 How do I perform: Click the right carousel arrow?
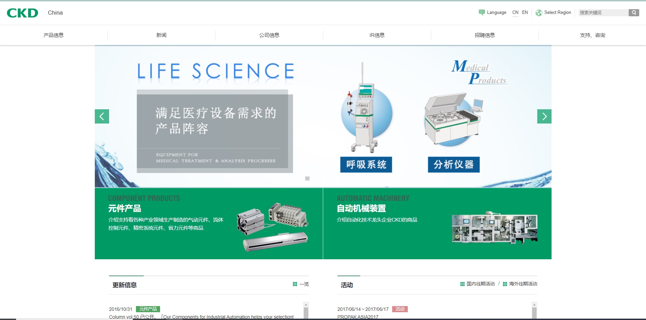point(545,116)
